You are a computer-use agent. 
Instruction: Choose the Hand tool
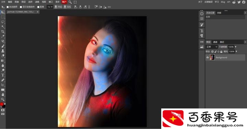click(3, 94)
